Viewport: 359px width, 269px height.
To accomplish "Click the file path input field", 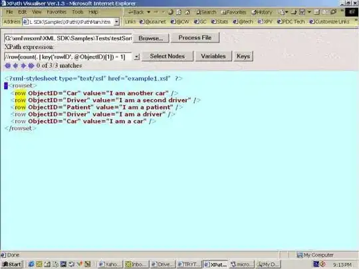I will coord(68,39).
